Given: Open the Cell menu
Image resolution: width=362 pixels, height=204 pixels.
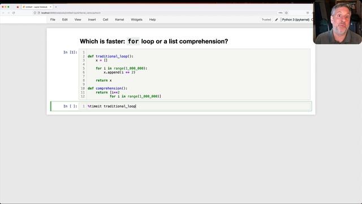Looking at the screenshot, I should pos(105,20).
